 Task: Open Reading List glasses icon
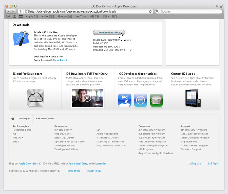tap(8, 16)
